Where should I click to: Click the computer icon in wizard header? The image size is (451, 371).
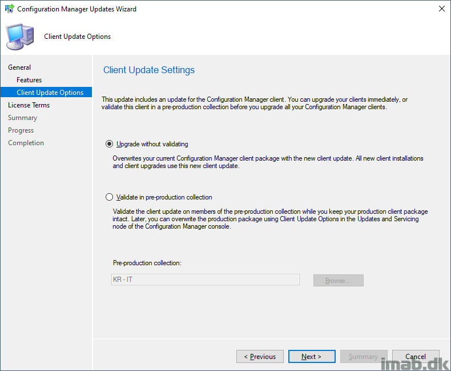(20, 37)
